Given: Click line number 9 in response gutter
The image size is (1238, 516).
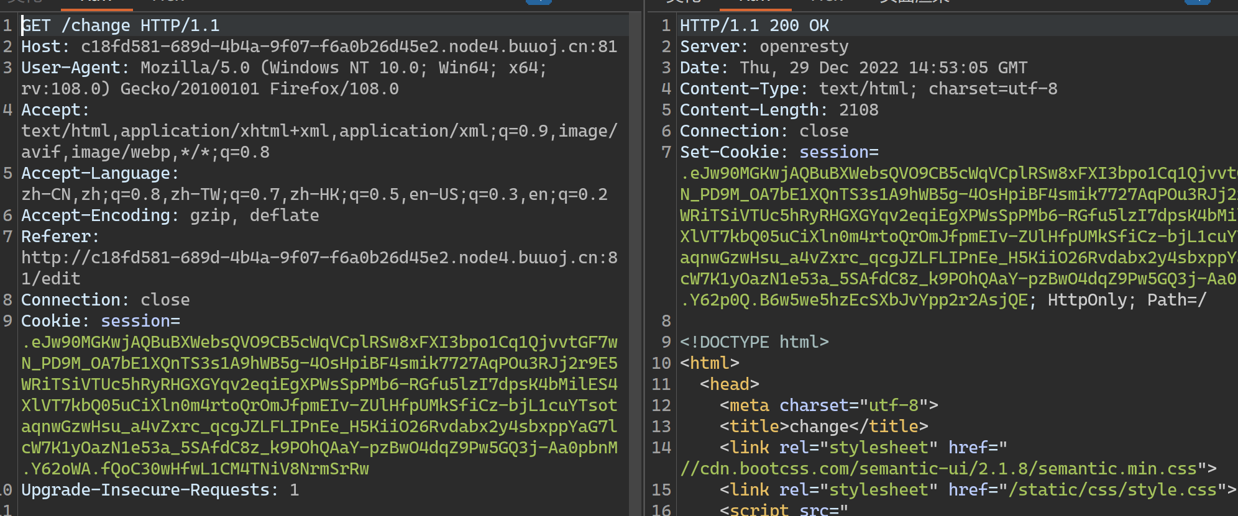Looking at the screenshot, I should pyautogui.click(x=666, y=342).
